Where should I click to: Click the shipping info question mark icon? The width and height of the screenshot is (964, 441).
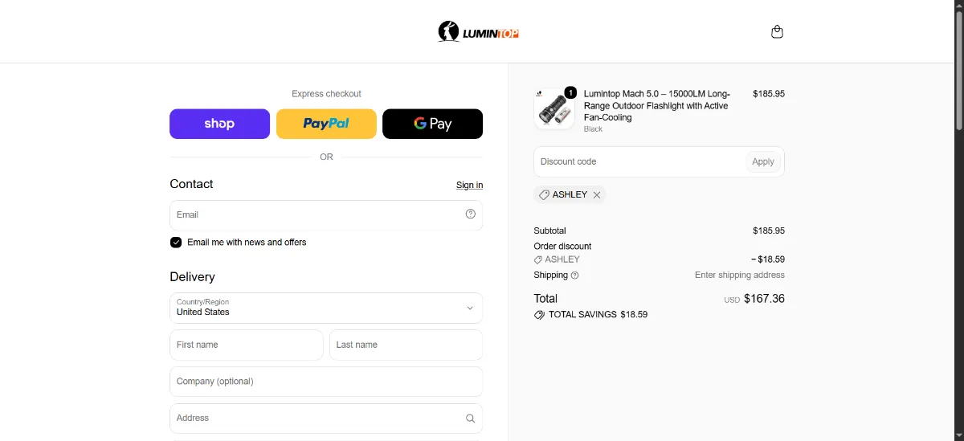[574, 276]
